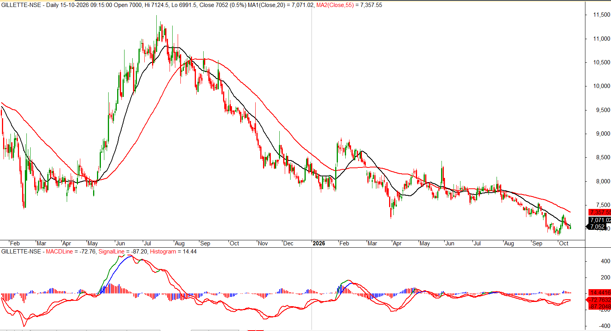Click the -400 label on MACD axis
Screen dimensions: 611x331
(604, 326)
